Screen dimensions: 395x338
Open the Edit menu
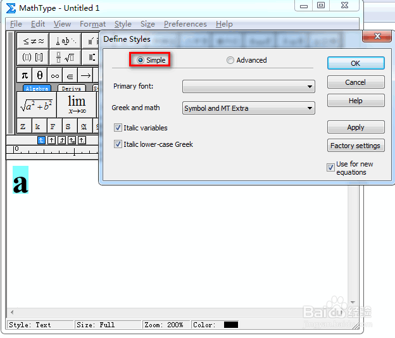click(x=38, y=24)
